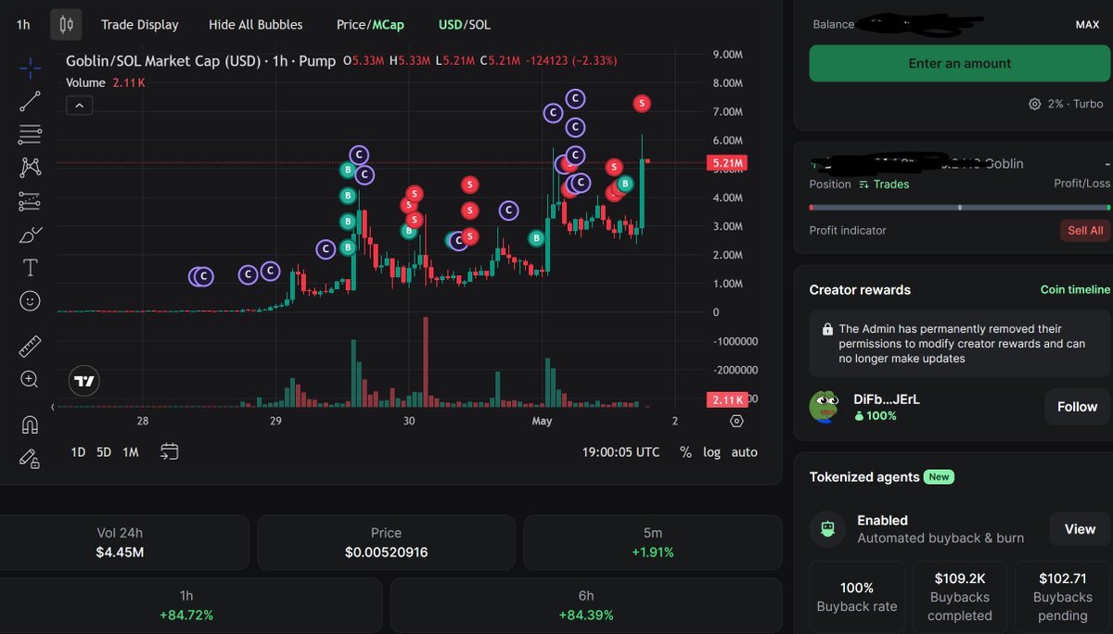
Task: Switch USD/SOL currency display
Action: [x=465, y=25]
